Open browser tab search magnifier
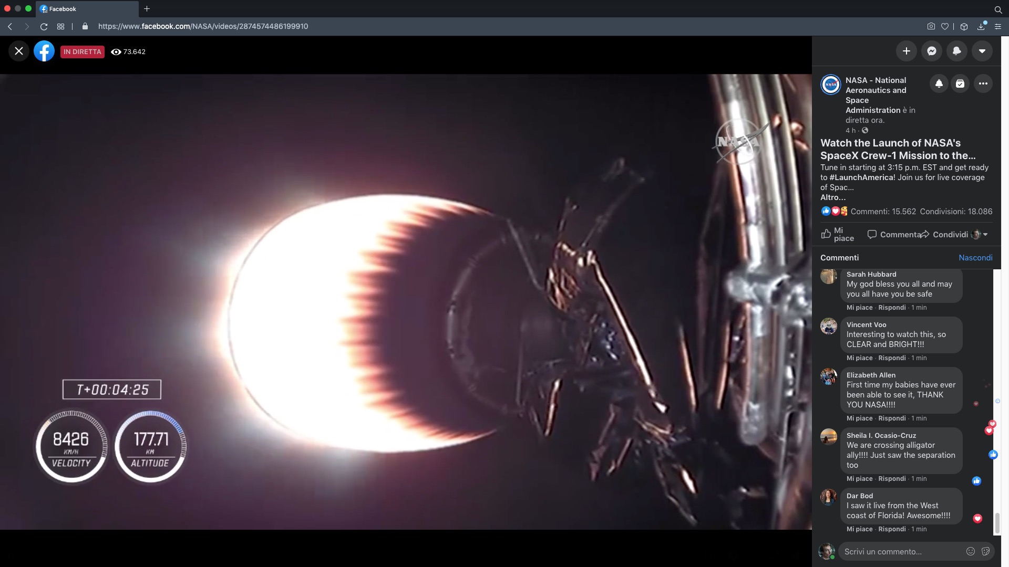The image size is (1009, 567). 998,9
